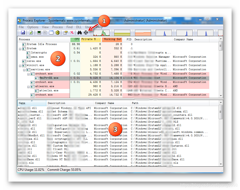Collapse the atiesrxx.exe tree node
240x190 pixels.
click(x=29, y=86)
